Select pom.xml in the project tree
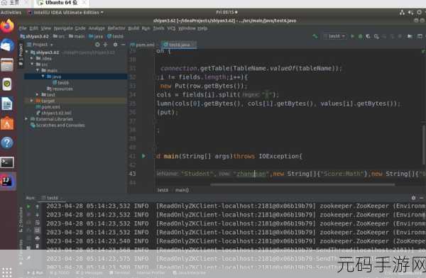426x278 pixels. click(x=48, y=106)
